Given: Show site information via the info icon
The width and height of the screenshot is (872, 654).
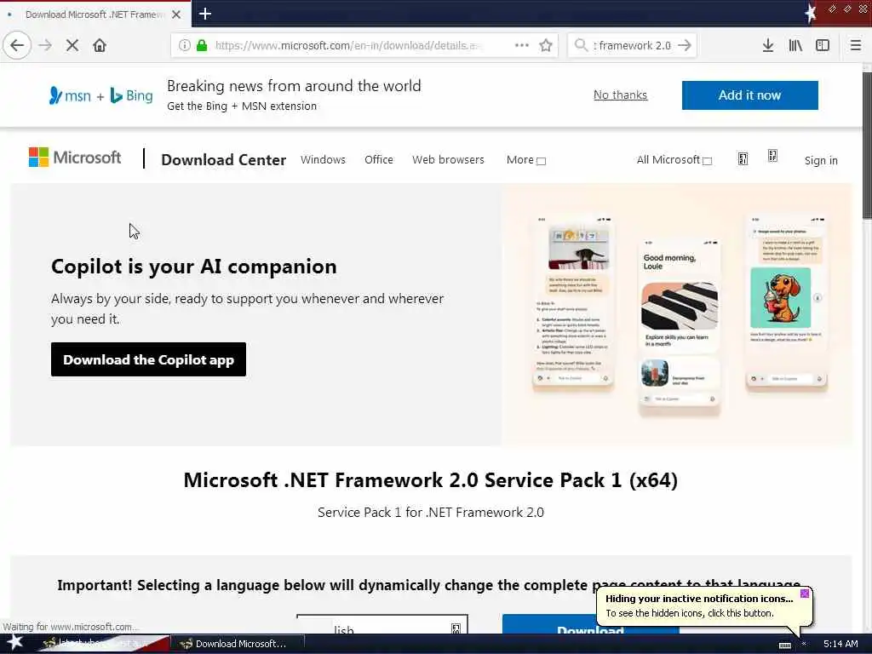Looking at the screenshot, I should pos(184,45).
